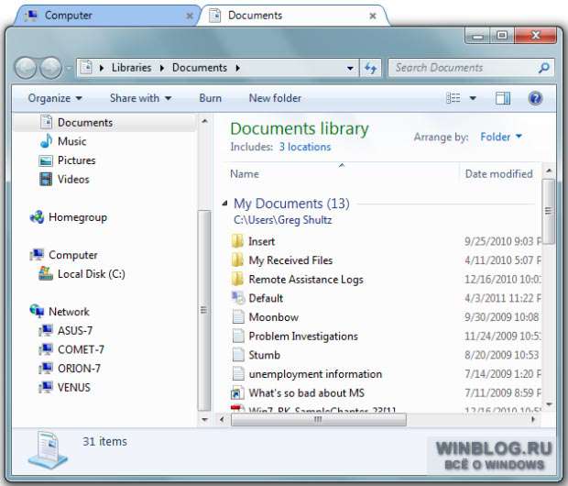
Task: Open Help via the question mark icon
Action: coord(535,98)
